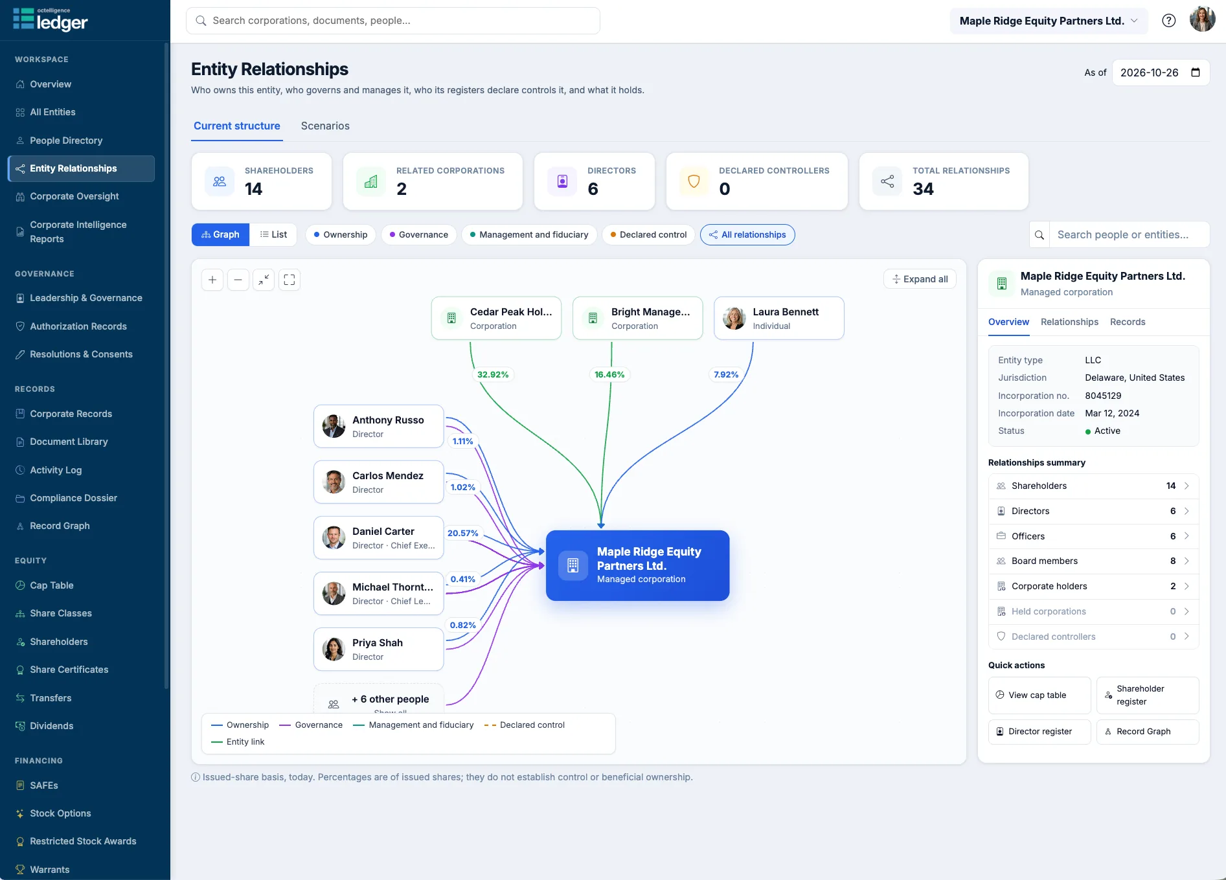The image size is (1226, 880).
Task: Open the Maple Ridge Equity Partners company dropdown
Action: [1049, 21]
